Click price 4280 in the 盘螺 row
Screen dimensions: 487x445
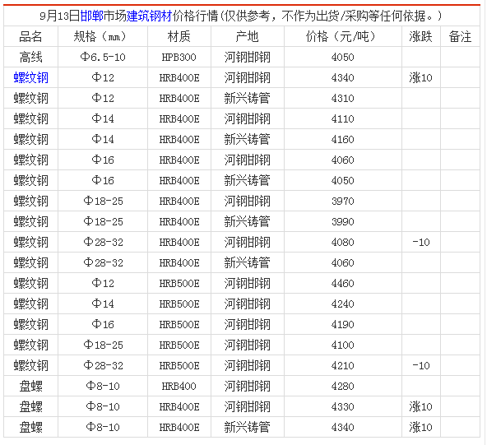[x=342, y=386]
